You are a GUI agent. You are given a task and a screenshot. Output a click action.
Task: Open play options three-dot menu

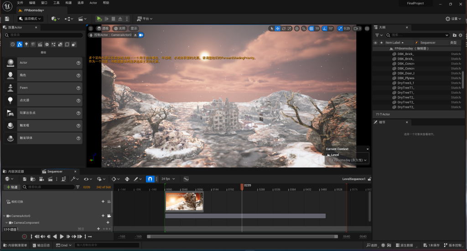127,19
